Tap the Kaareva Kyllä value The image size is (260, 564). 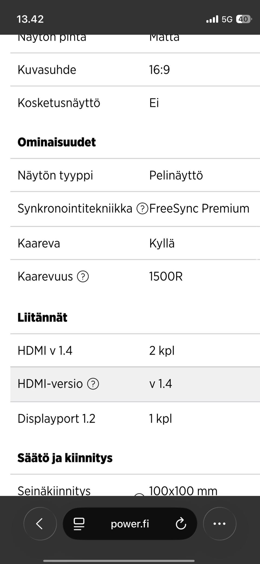click(162, 243)
